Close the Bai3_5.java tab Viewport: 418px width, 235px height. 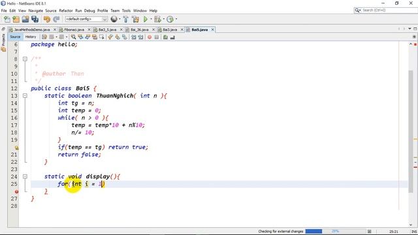[x=121, y=29]
